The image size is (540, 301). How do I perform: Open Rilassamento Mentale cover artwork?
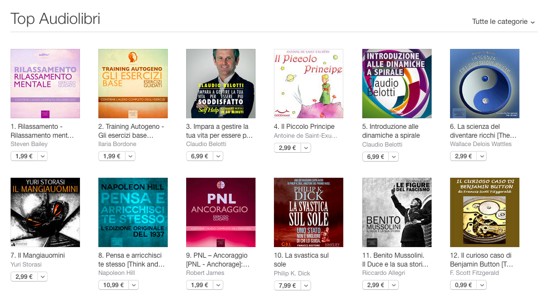[45, 83]
